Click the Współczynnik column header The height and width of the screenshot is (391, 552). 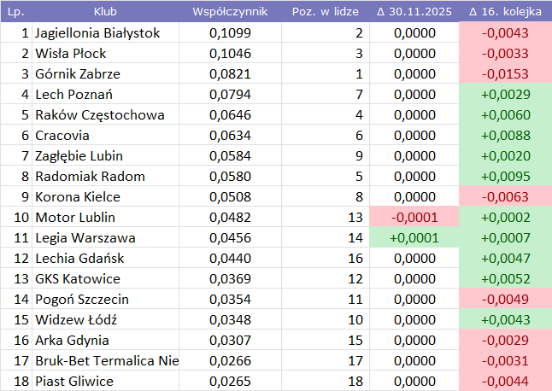[230, 13]
